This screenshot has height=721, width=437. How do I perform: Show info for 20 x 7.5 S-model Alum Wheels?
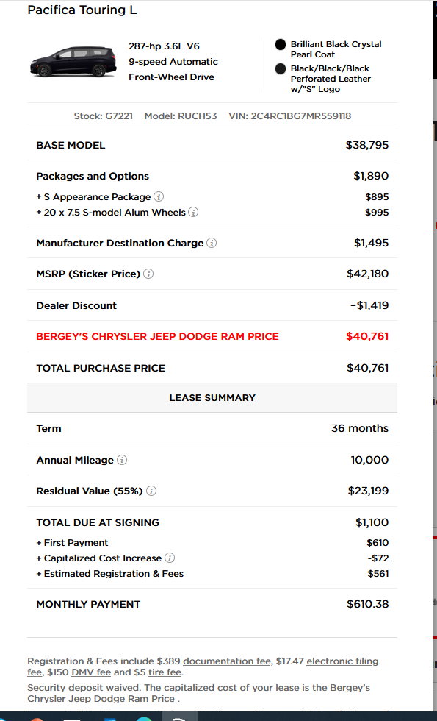click(193, 213)
